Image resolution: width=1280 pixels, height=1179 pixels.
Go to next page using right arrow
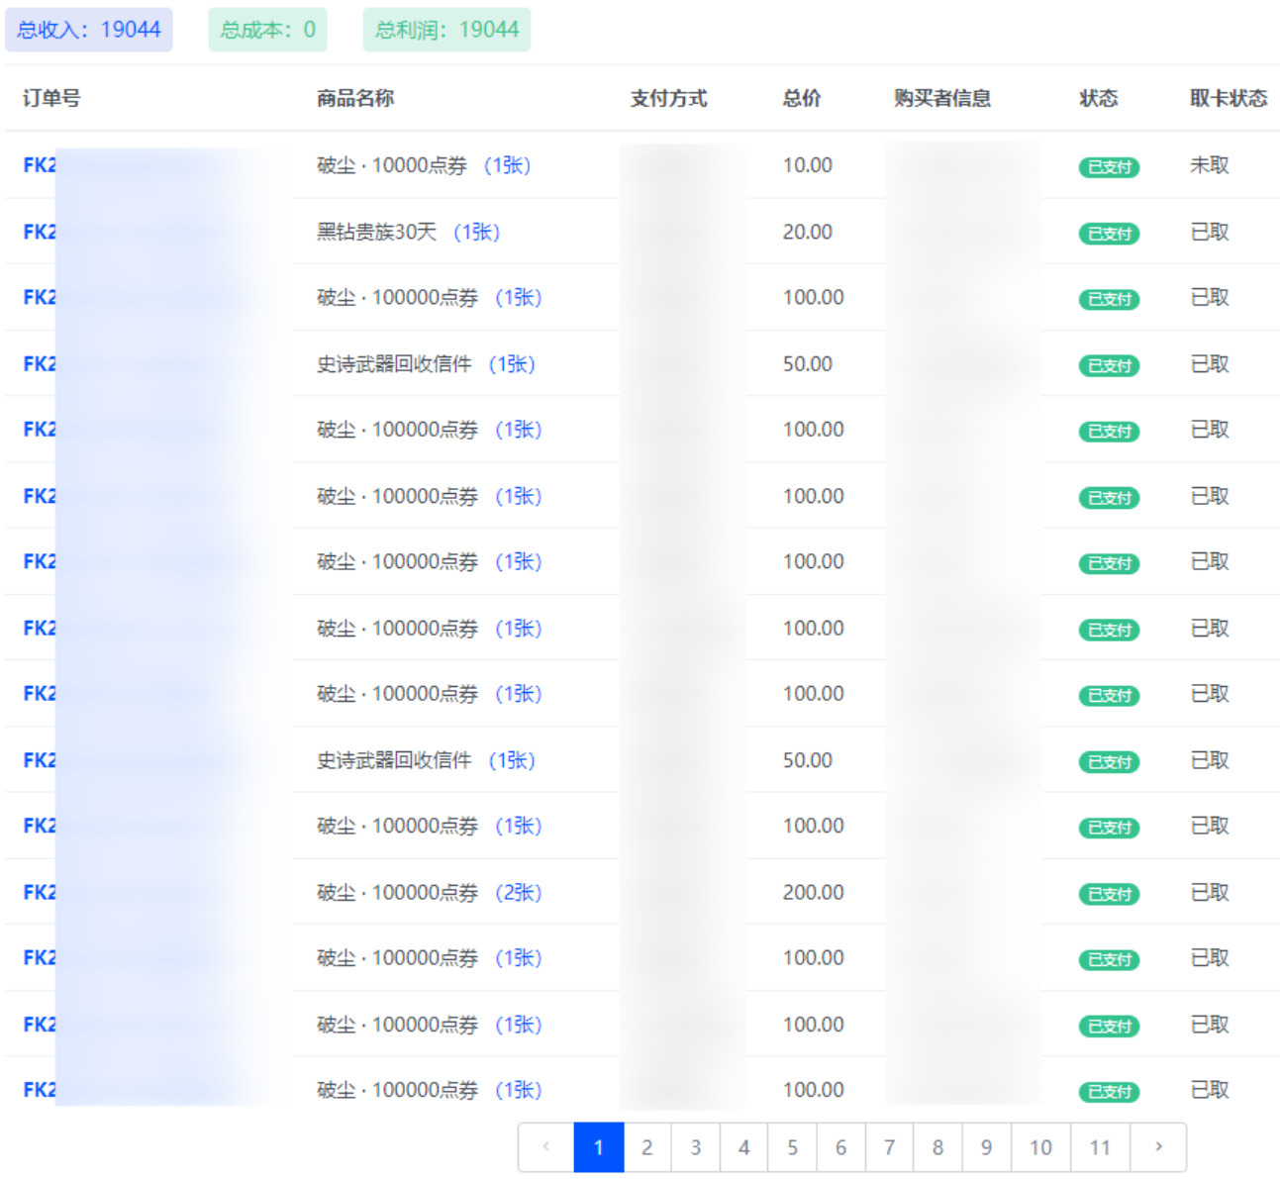tap(1158, 1146)
